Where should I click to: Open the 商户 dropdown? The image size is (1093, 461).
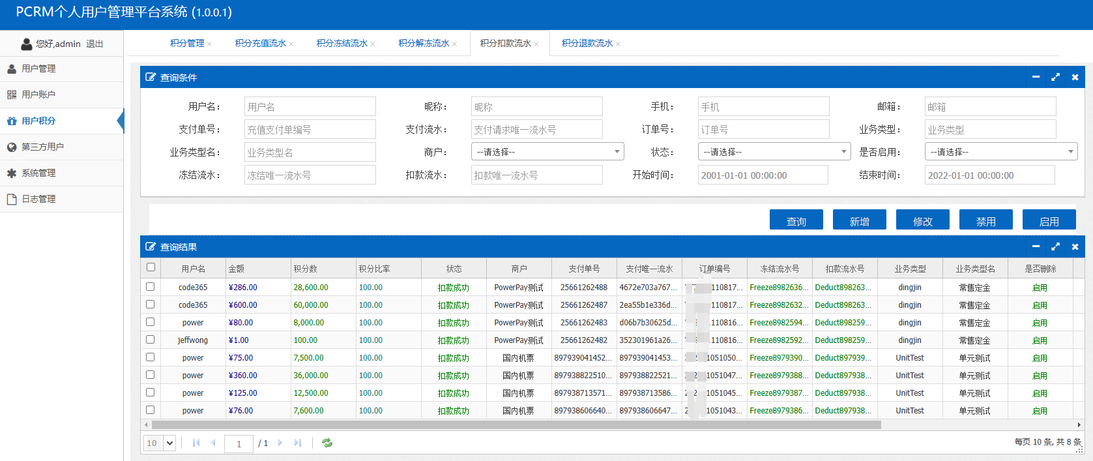(x=547, y=152)
